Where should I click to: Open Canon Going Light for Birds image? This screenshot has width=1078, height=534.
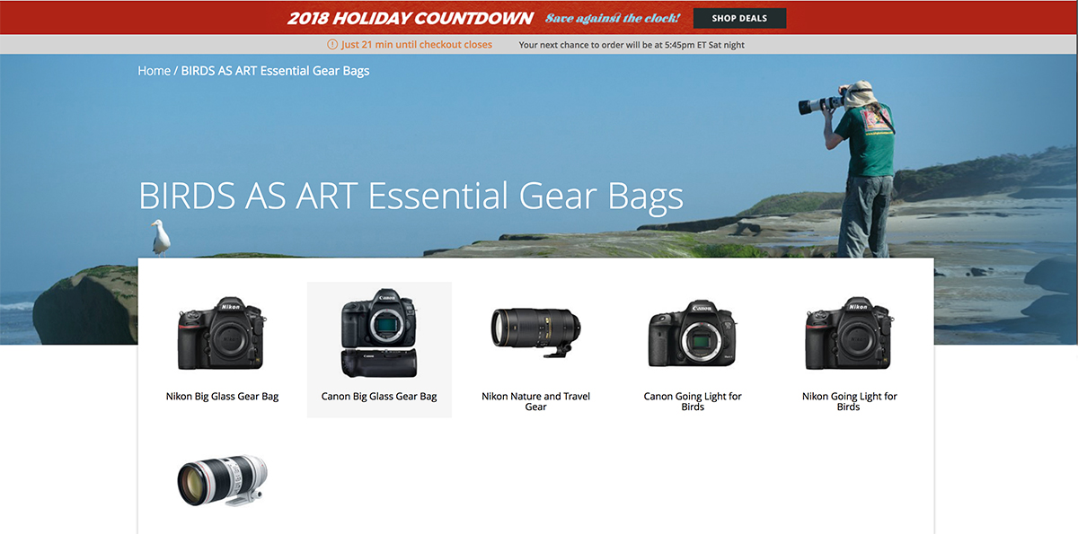coord(693,334)
